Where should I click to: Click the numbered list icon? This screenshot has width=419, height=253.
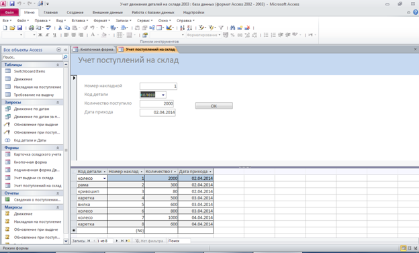[273, 35]
